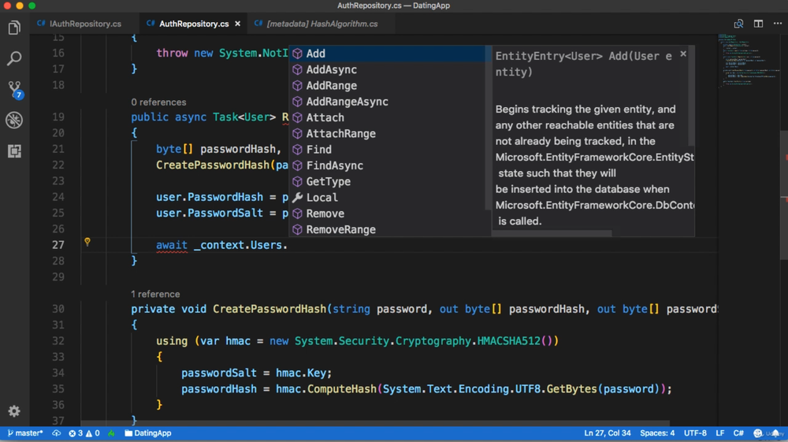Open the Explorer view in activity bar
The height and width of the screenshot is (442, 788).
14,28
